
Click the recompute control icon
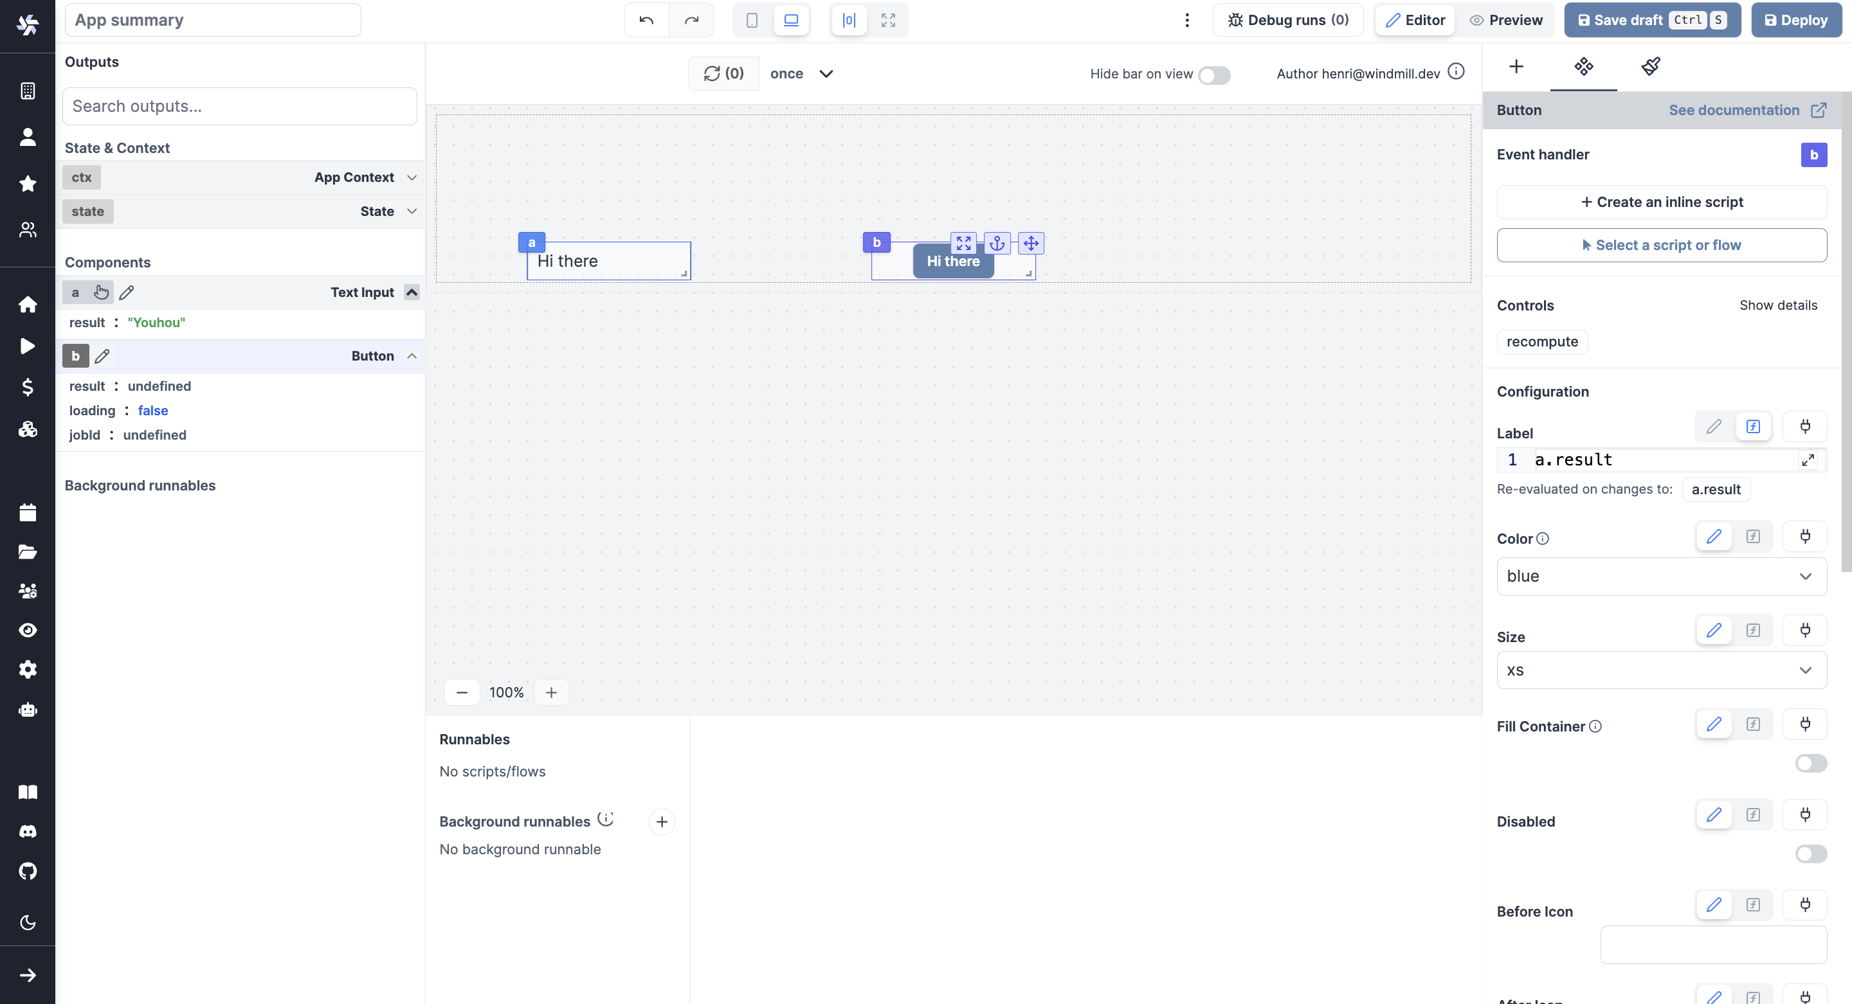(1541, 340)
